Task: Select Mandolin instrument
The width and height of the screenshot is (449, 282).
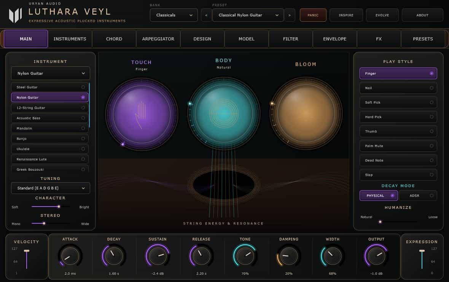Action: [50, 128]
